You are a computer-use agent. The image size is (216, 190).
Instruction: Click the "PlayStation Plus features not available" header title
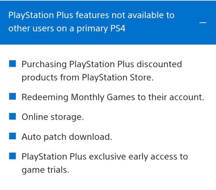click(x=91, y=15)
